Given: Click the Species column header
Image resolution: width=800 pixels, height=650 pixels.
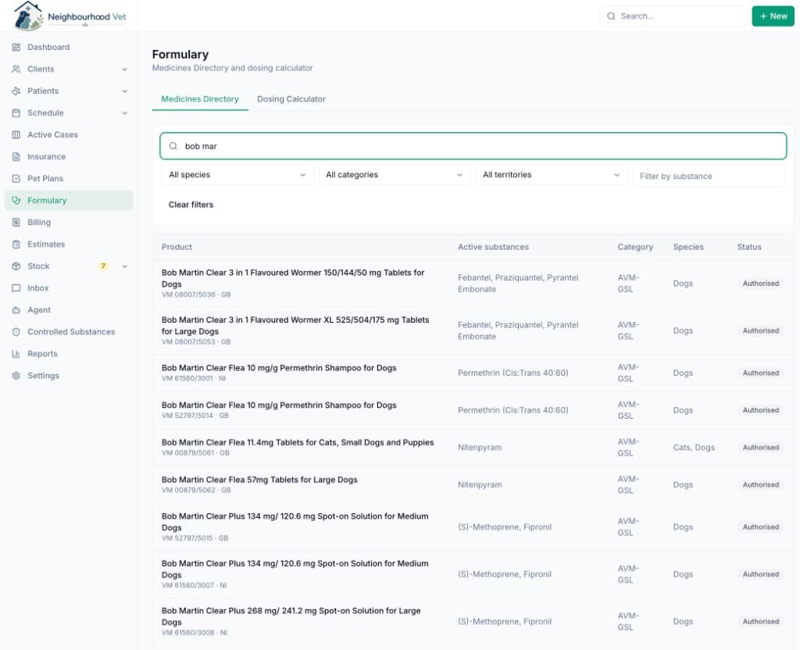Looking at the screenshot, I should [x=688, y=247].
